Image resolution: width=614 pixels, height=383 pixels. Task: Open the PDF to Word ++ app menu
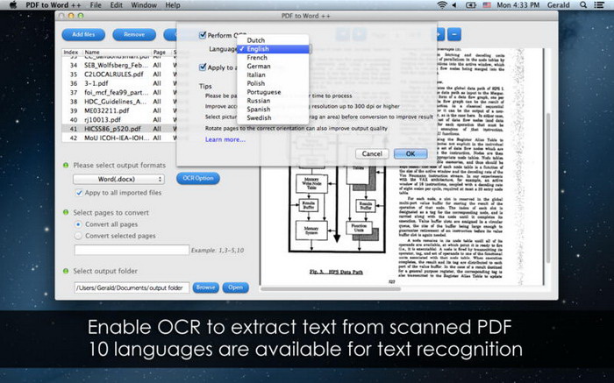pos(53,5)
